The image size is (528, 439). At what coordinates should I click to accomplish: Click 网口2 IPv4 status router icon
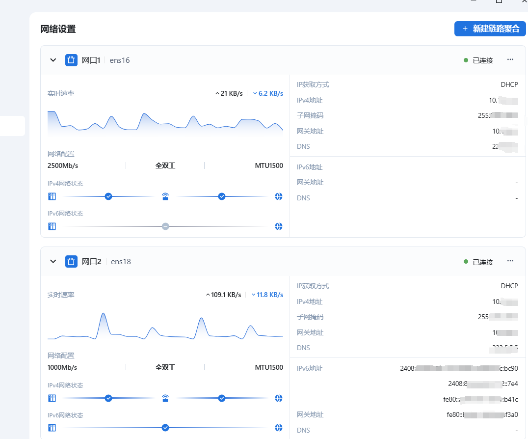click(165, 398)
